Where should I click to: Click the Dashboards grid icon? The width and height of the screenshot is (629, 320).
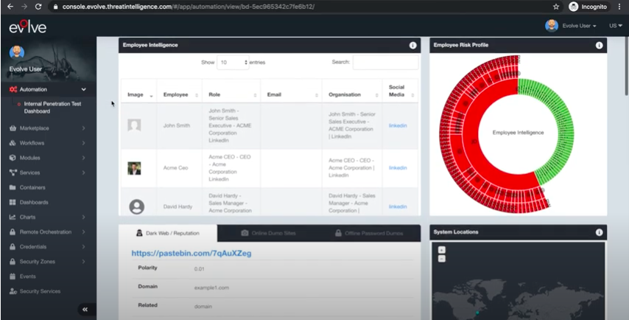13,202
